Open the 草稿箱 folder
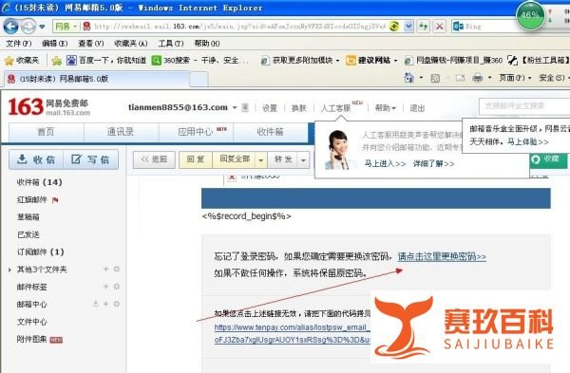This screenshot has height=373, width=570. pos(28,217)
